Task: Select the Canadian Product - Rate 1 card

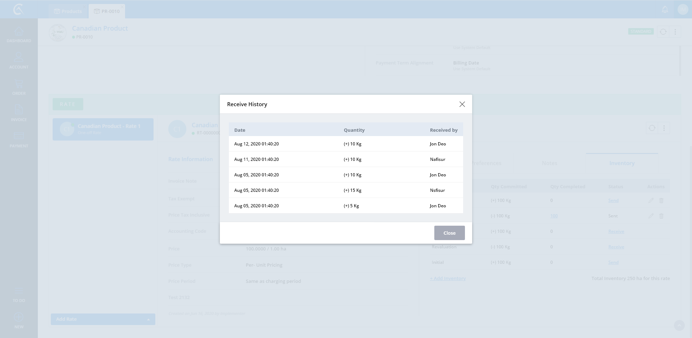Action: point(103,129)
